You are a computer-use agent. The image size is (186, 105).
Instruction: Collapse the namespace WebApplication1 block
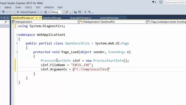17,35
